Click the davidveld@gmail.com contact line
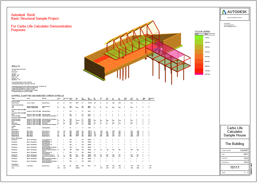Image resolution: width=257 pixels, height=183 pixels. click(230, 26)
